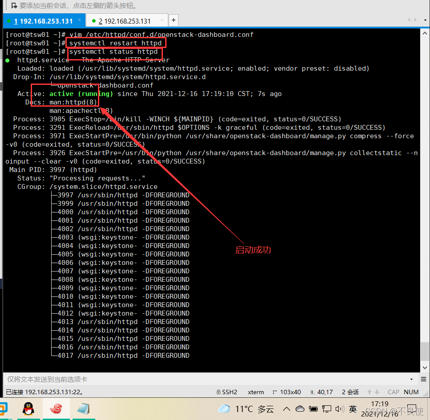This screenshot has width=430, height=420.
Task: Open the 11°C 多云 weather widget
Action: coord(246,409)
